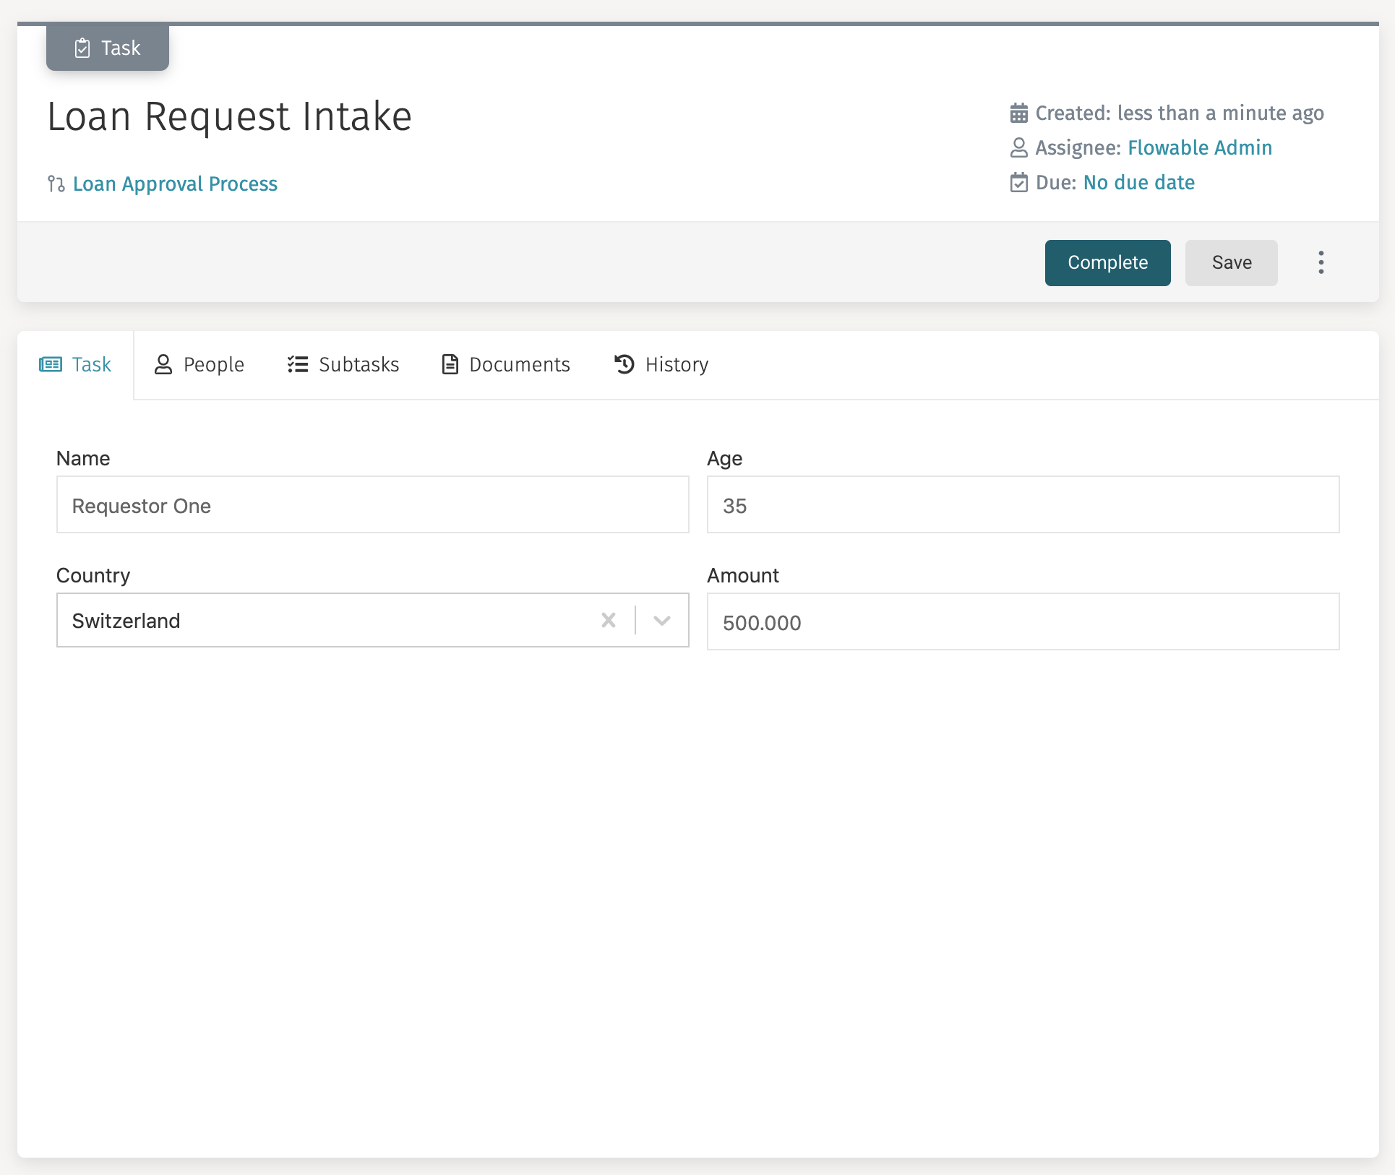The height and width of the screenshot is (1175, 1395).
Task: Open the Loan Approval Process link
Action: point(174,184)
